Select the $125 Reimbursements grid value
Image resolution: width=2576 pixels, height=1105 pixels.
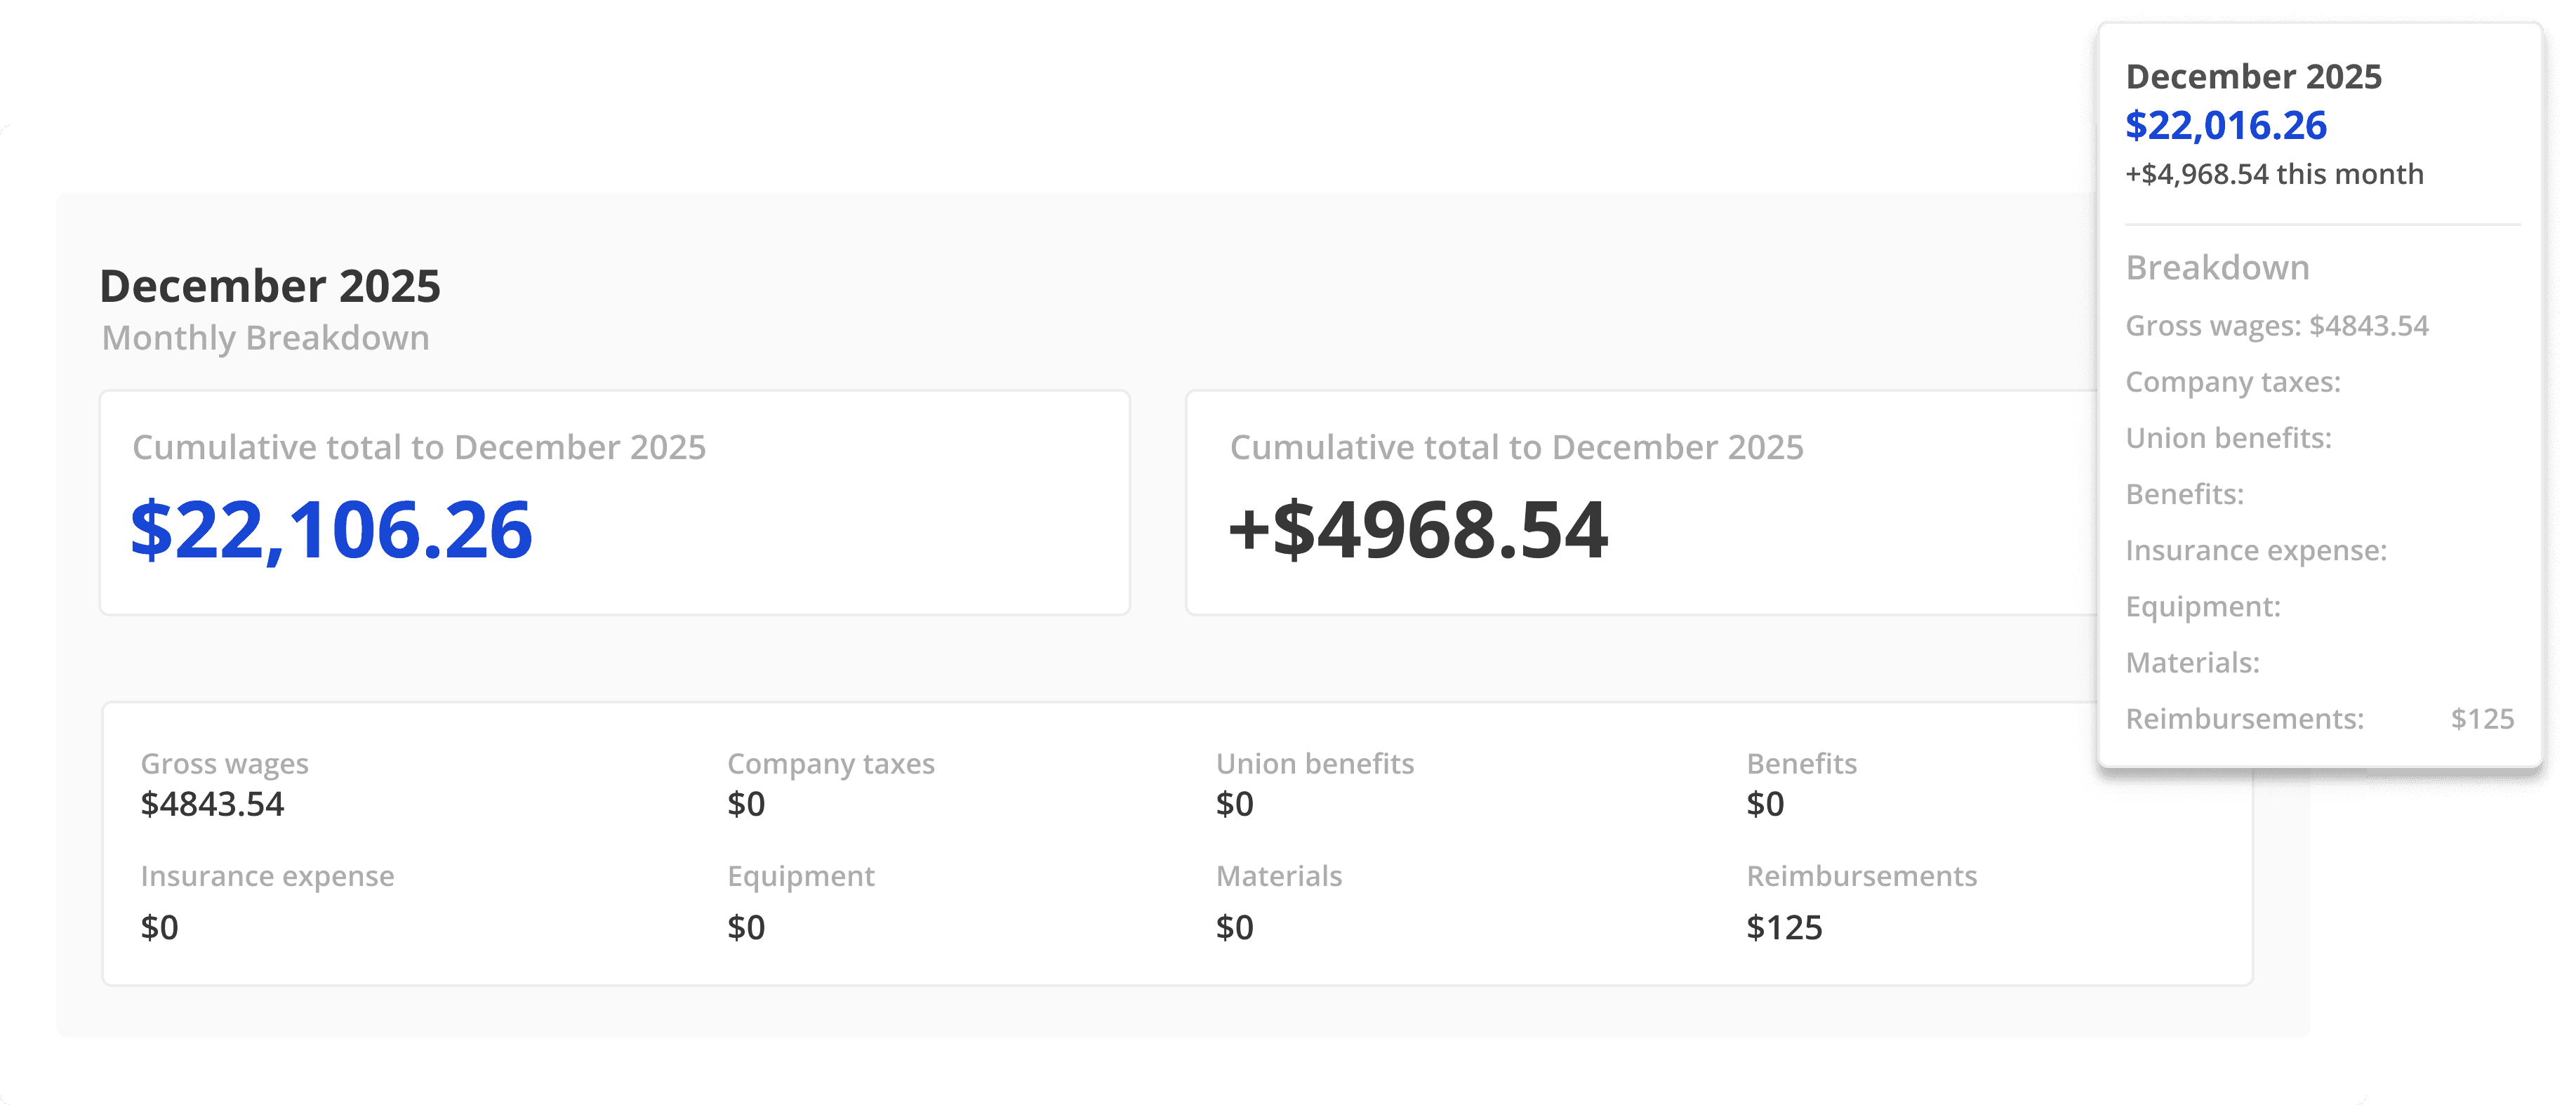1784,928
